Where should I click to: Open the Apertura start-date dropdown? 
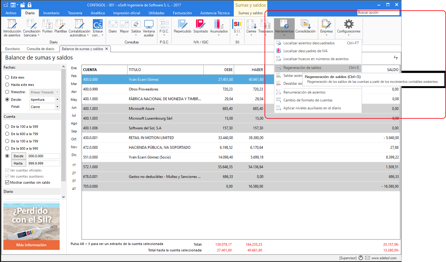(x=57, y=100)
